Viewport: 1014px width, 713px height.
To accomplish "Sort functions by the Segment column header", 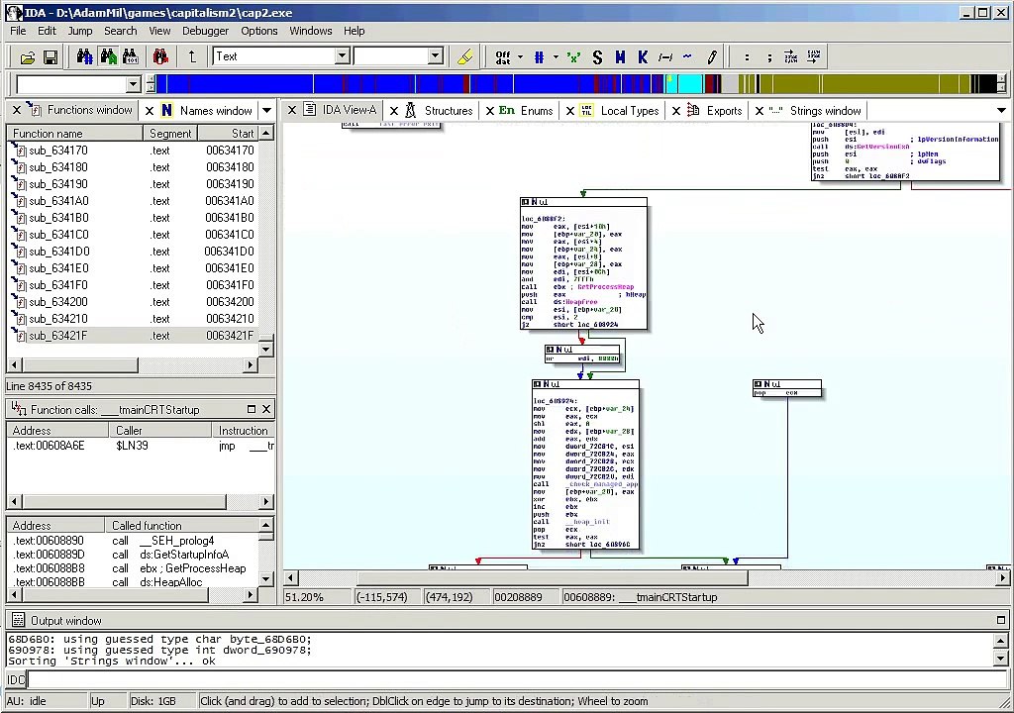I will 170,134.
